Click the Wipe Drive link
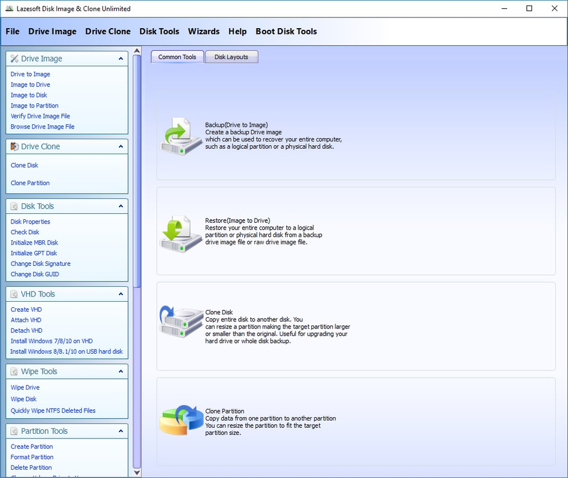 point(25,387)
